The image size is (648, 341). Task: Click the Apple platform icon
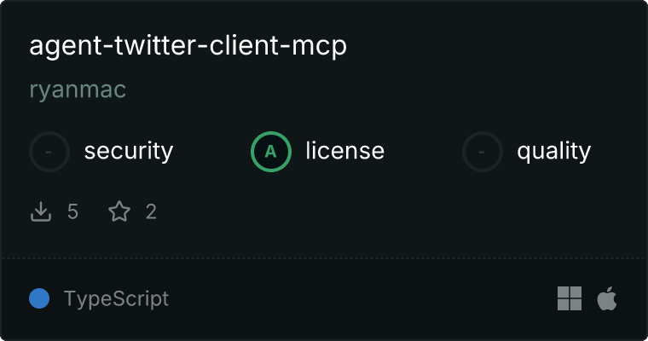pos(607,298)
